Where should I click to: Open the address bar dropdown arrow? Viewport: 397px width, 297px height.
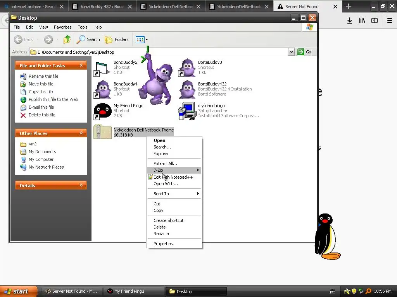point(291,52)
